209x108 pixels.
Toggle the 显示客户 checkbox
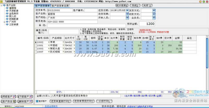pos(37,101)
